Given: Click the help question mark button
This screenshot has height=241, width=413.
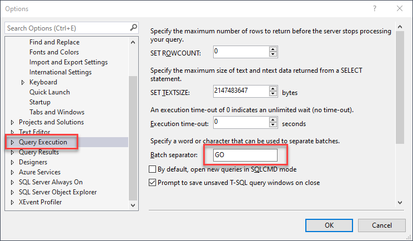Looking at the screenshot, I should 376,9.
